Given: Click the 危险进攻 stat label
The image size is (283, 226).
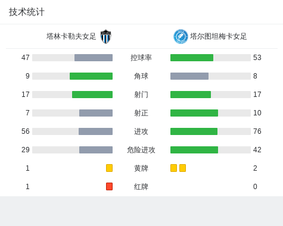Looking at the screenshot, I should pyautogui.click(x=141, y=150).
